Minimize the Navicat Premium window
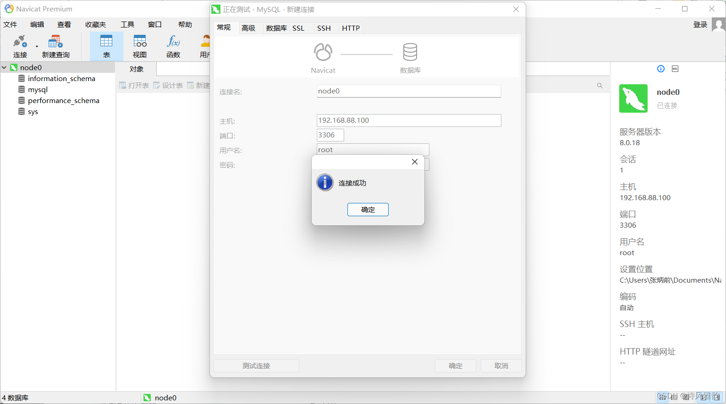Screen dimensions: 726x404 coord(658,9)
